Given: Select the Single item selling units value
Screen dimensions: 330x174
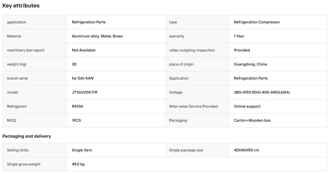Looking at the screenshot, I should (x=82, y=150).
